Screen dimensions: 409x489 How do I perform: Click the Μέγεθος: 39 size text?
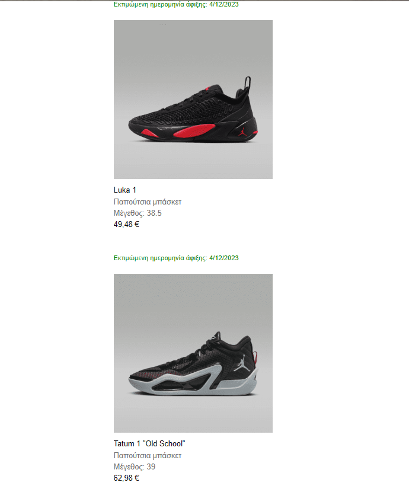(135, 466)
